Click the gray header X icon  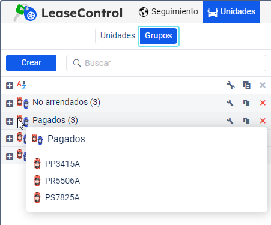(x=263, y=85)
